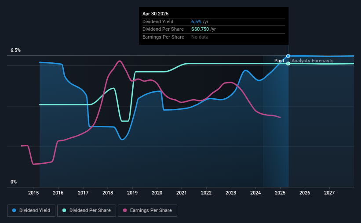Viewport: 361px width, 223px height.
Task: Click the 2025 x-axis label
Action: [x=280, y=193]
